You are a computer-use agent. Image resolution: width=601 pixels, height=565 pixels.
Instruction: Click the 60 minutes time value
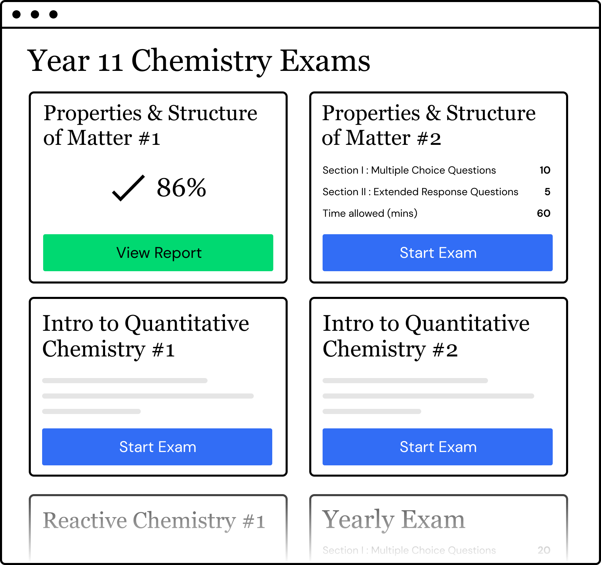click(x=543, y=213)
